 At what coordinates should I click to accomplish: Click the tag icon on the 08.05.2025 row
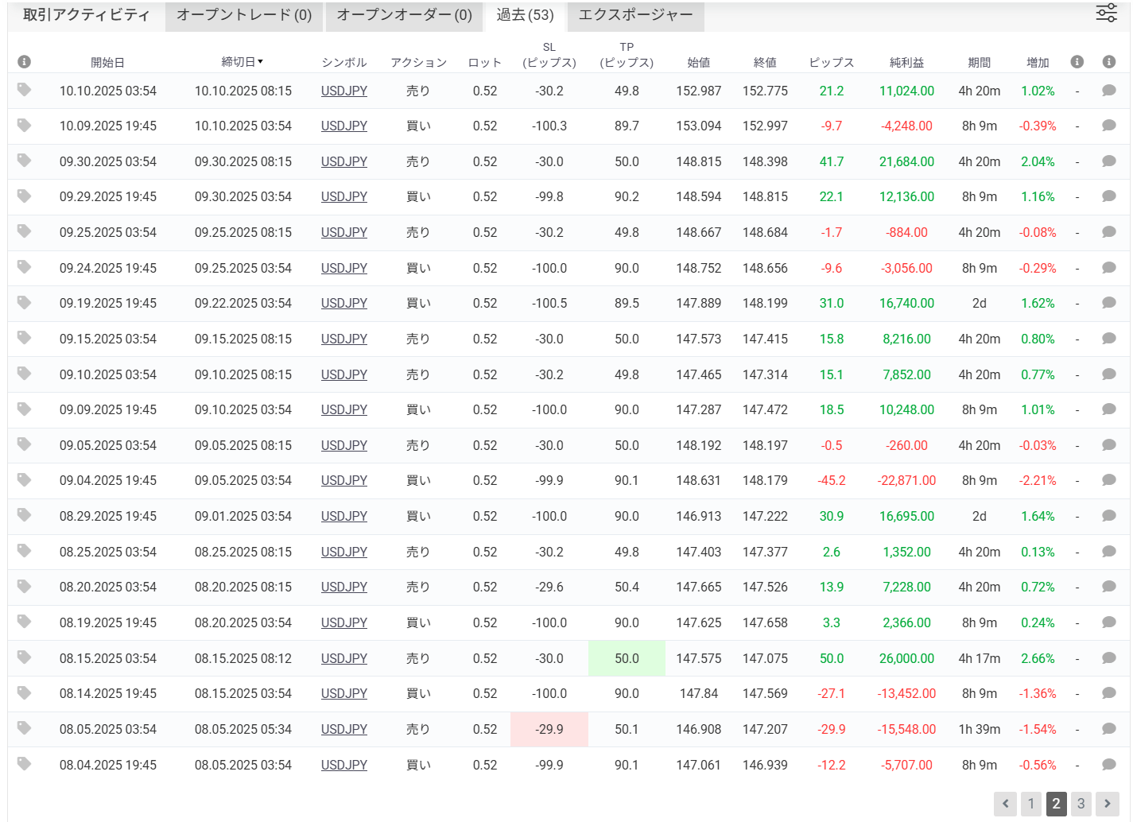pyautogui.click(x=23, y=729)
